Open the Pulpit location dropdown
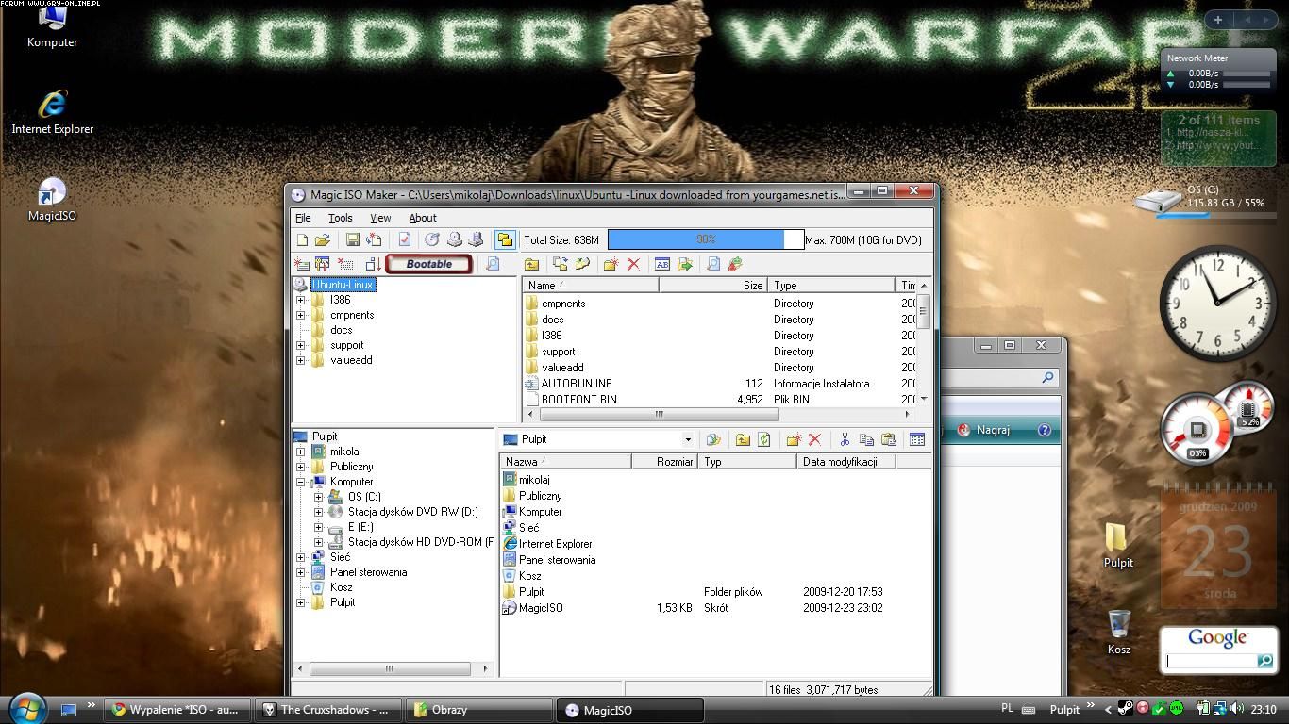 click(x=687, y=439)
